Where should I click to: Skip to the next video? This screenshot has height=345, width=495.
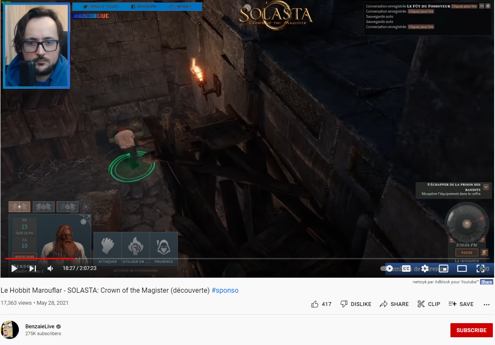(x=33, y=268)
